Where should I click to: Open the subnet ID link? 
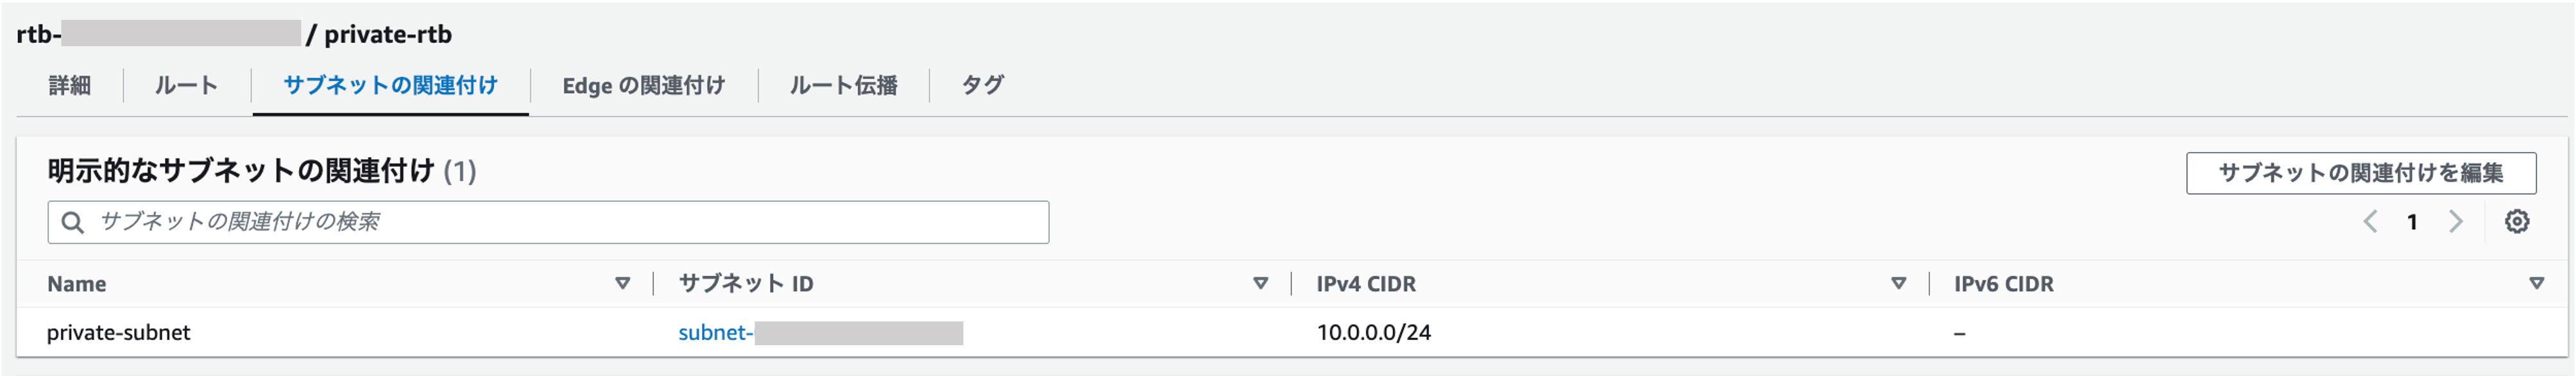[820, 333]
